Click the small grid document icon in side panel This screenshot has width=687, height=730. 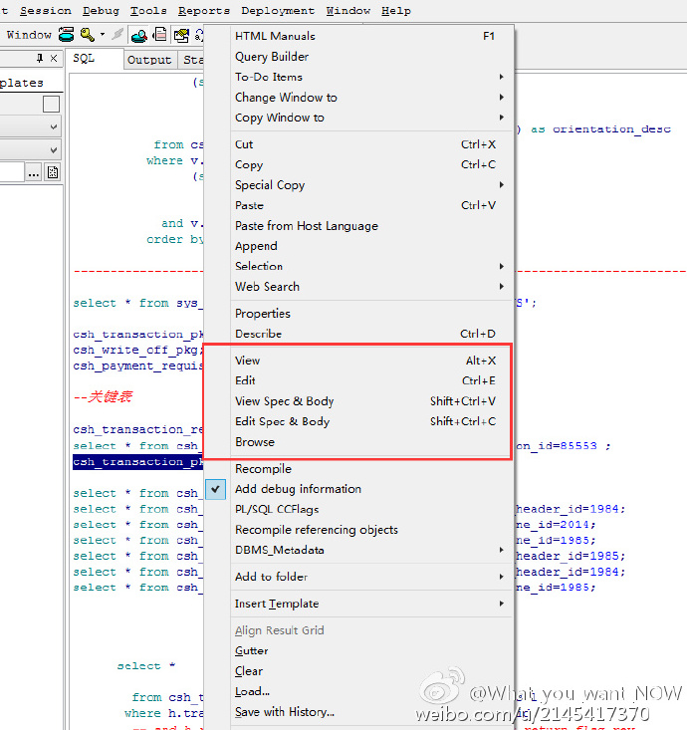tap(53, 172)
